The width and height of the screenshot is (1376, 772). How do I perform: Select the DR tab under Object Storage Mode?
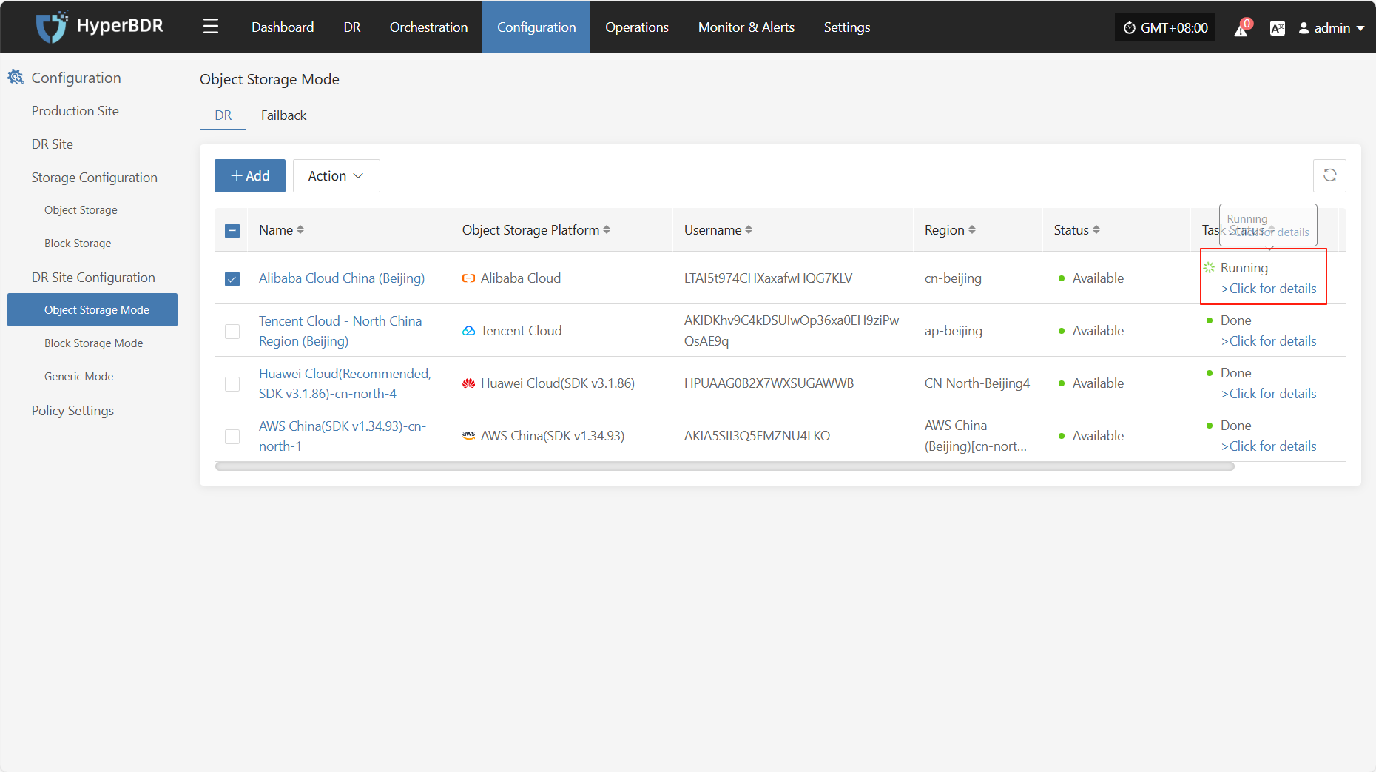pos(223,115)
